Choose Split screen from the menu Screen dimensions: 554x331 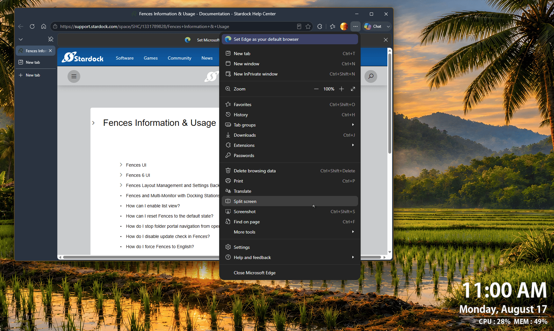pos(290,201)
